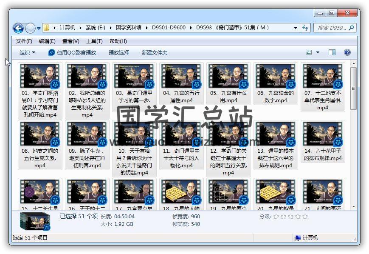
Task: Click the Back navigation arrow button
Action: [18, 28]
